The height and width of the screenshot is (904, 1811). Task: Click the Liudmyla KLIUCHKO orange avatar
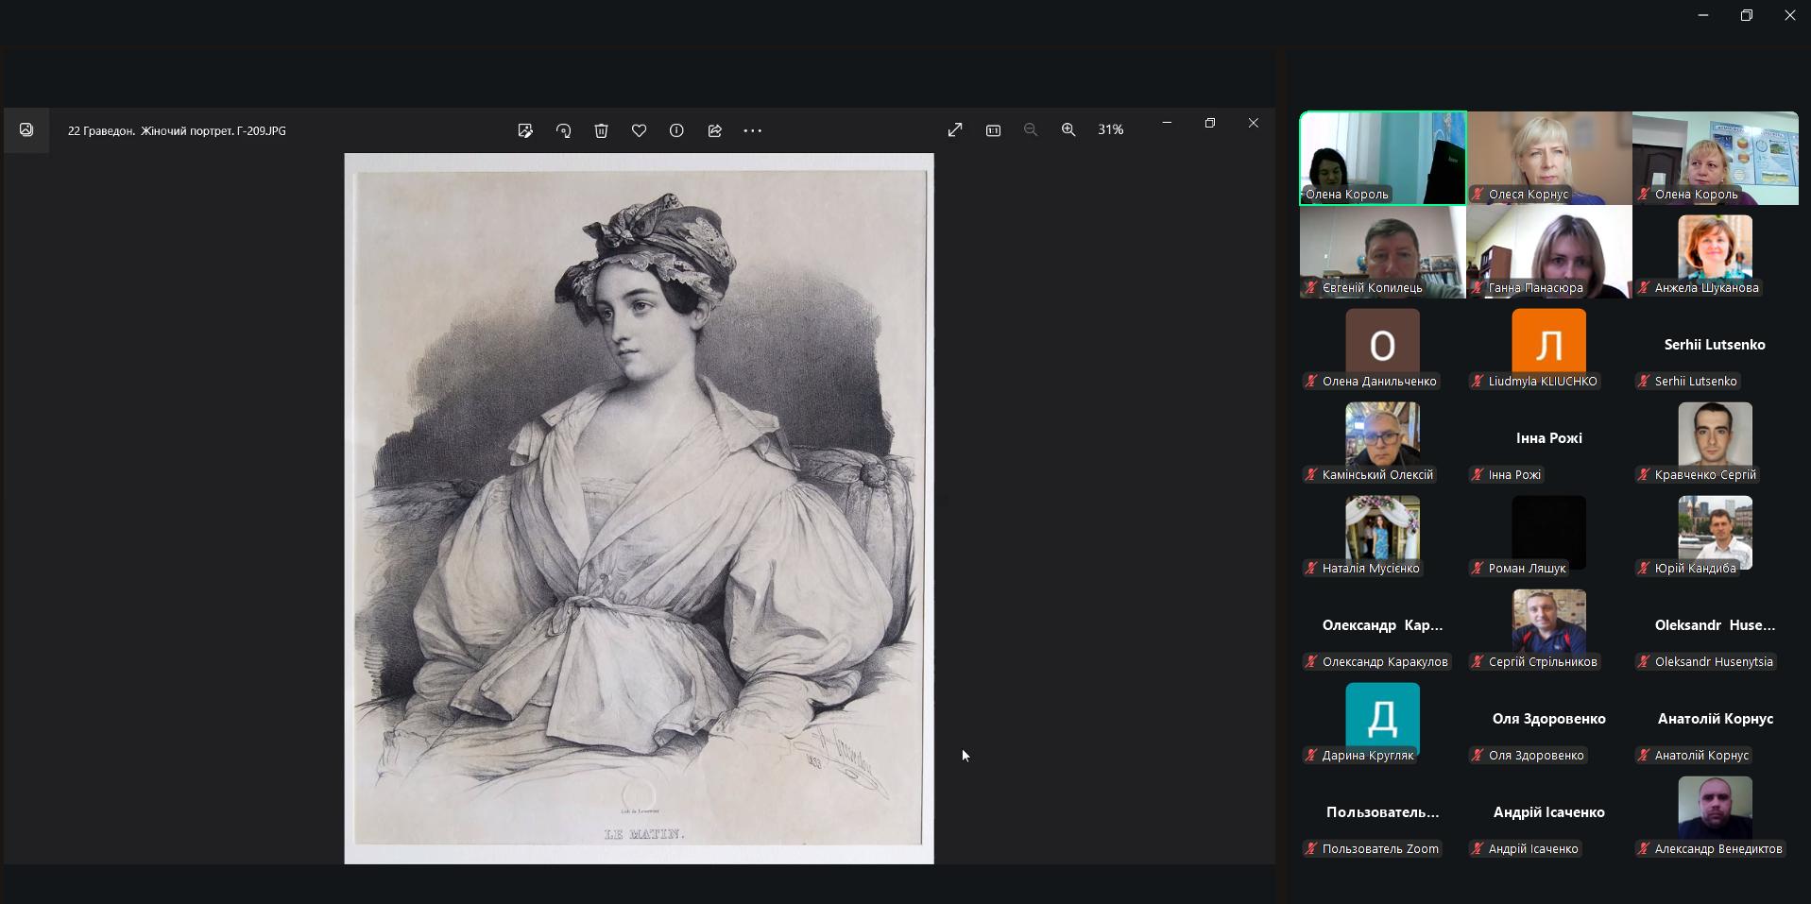(1548, 341)
